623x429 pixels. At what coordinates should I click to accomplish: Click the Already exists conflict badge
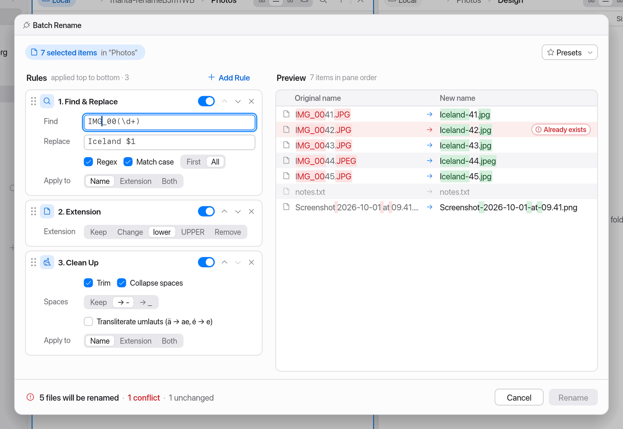(x=561, y=130)
